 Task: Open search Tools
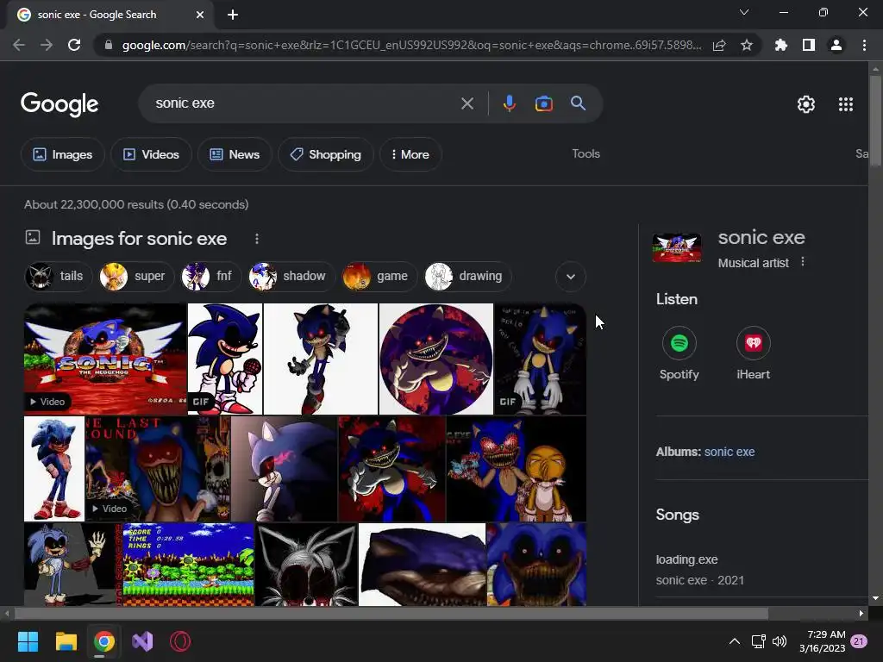tap(586, 153)
